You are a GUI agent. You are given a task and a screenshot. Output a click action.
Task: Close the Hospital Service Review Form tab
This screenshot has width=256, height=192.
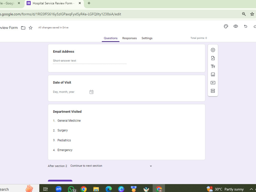80,3
